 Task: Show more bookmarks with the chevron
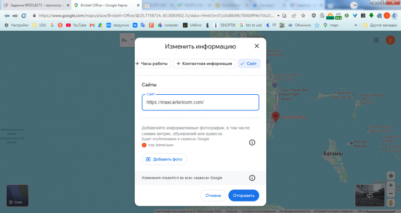click(356, 25)
